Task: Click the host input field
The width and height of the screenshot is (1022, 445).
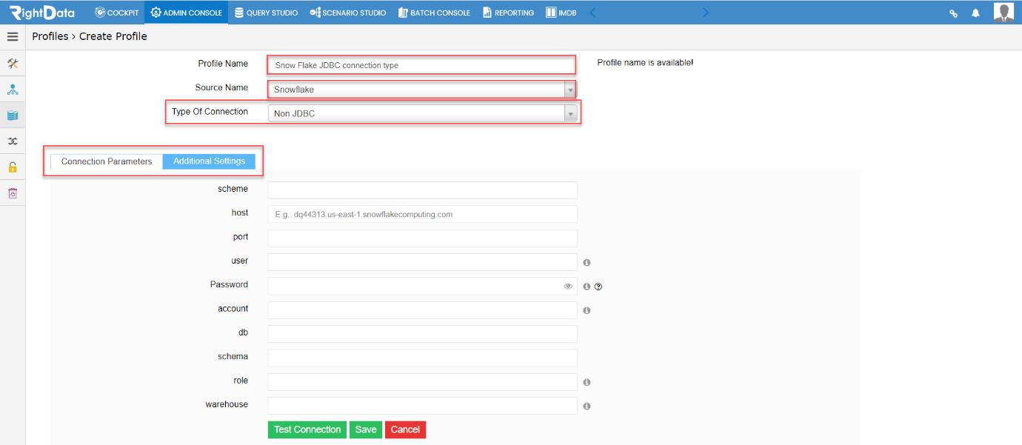Action: point(422,214)
